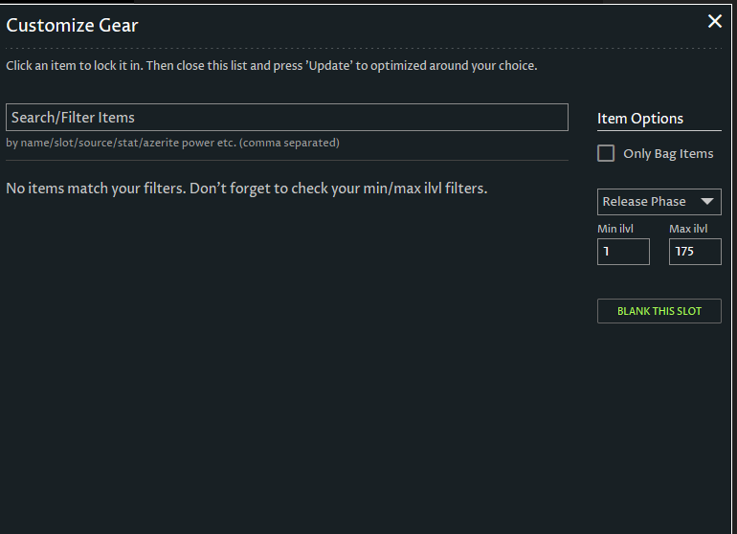
Task: Enable the Only Bag Items checkbox
Action: click(606, 153)
